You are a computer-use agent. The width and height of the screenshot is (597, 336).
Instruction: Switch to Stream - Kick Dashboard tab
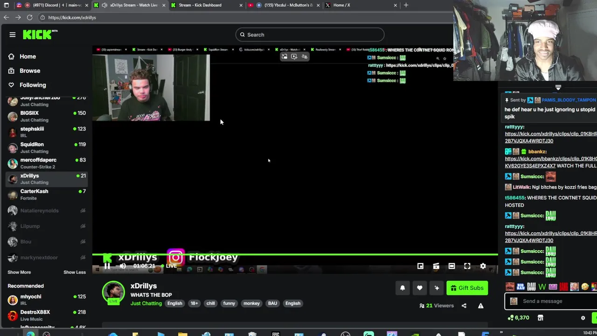(x=205, y=5)
